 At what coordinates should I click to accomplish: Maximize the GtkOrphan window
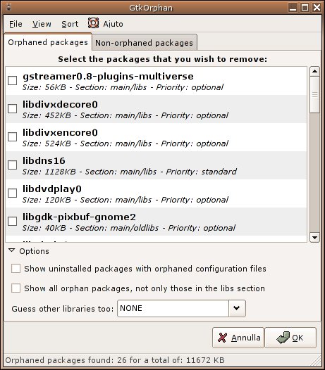pyautogui.click(x=305, y=8)
